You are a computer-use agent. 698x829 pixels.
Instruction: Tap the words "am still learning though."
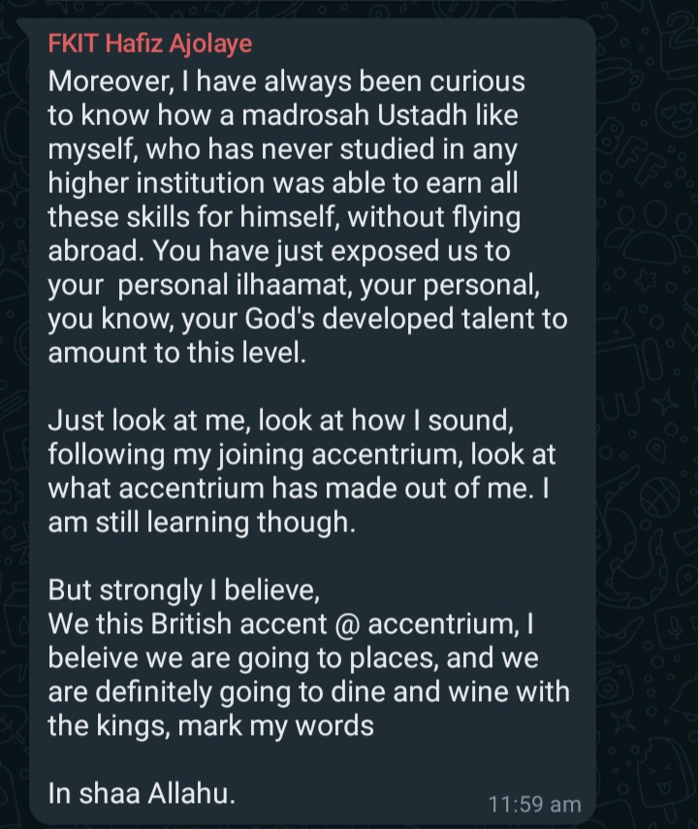[x=202, y=523]
